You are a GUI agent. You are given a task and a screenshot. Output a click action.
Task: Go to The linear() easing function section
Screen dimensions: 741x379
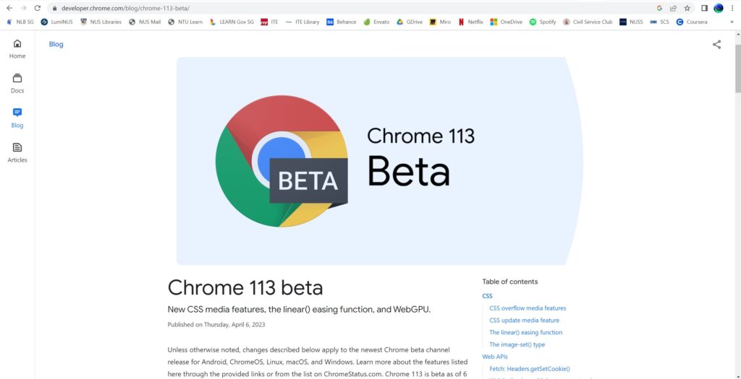pyautogui.click(x=525, y=333)
